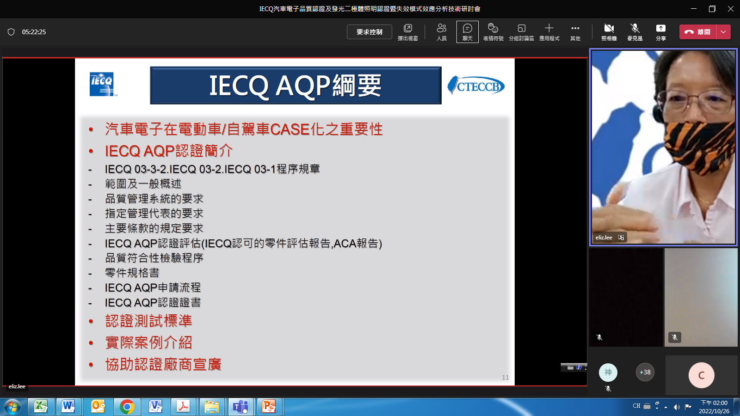Show hidden tray icons arrow
The width and height of the screenshot is (740, 416).
click(x=666, y=407)
